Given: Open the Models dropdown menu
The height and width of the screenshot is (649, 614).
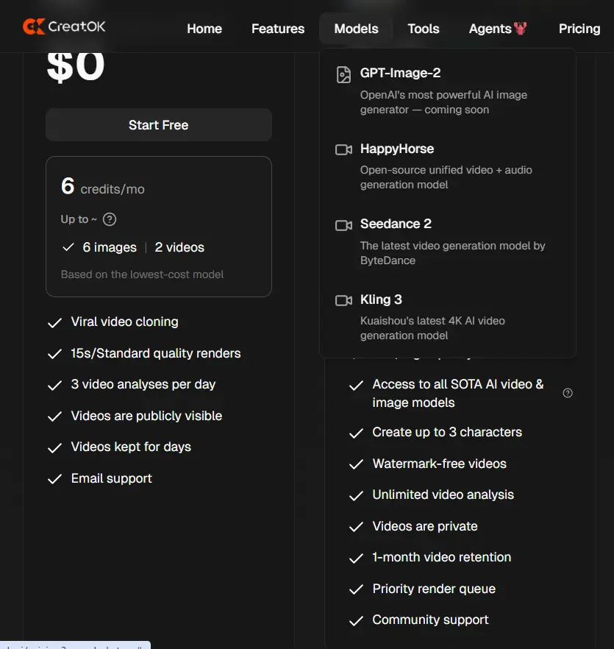Looking at the screenshot, I should pos(356,29).
